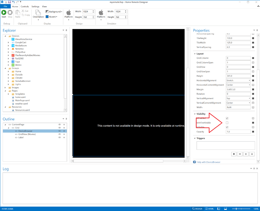Viewport: 260px width, 211px height.
Task: Move trigger up with arrow button
Action: [246, 154]
